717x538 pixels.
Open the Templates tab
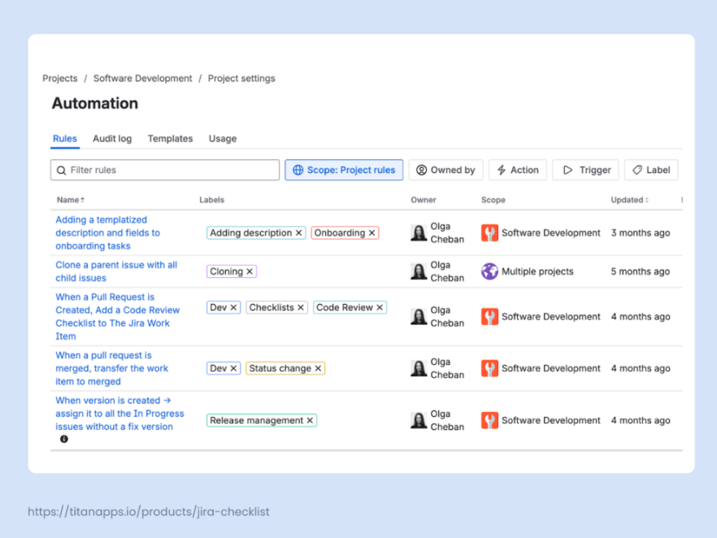[x=170, y=138]
